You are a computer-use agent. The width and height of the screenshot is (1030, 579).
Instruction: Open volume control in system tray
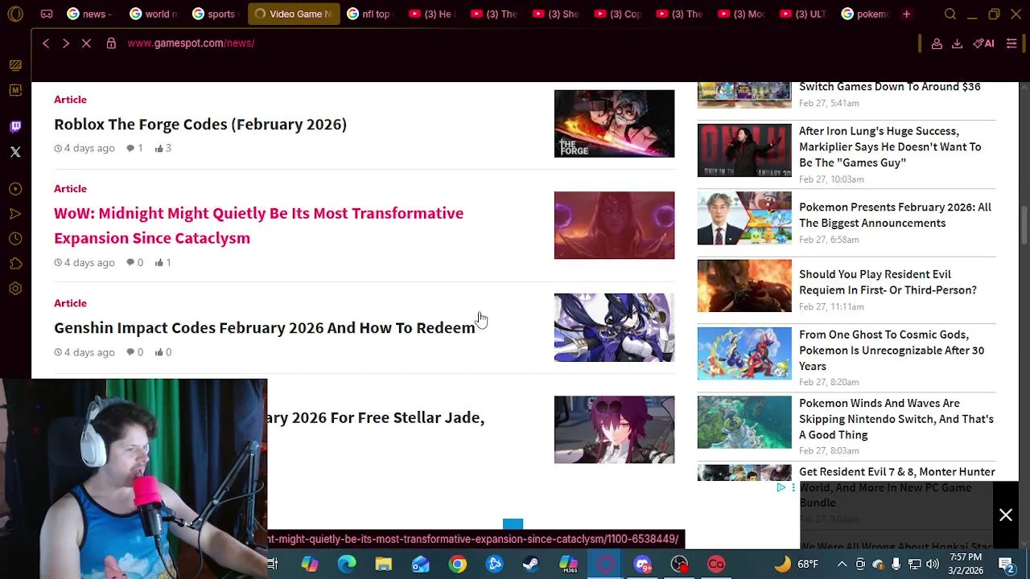pos(933,565)
